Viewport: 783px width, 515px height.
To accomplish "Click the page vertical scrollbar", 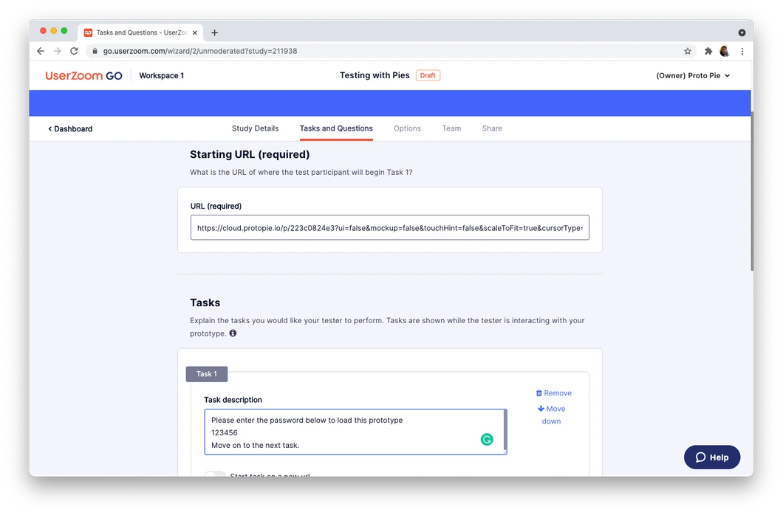I will [x=752, y=191].
